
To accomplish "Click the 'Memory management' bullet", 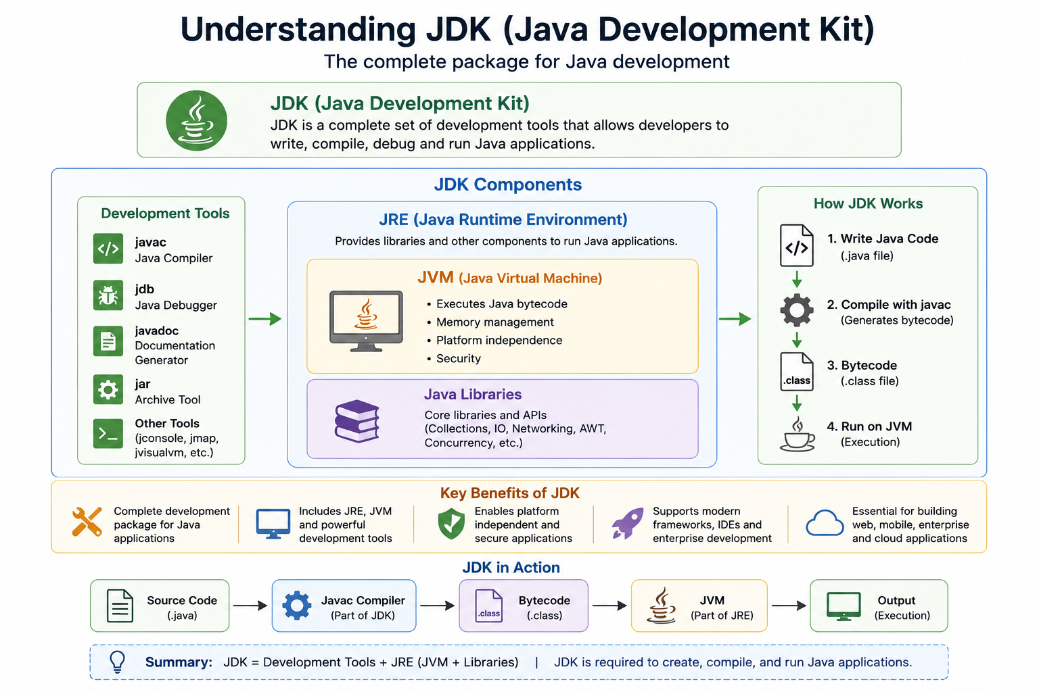I will point(494,322).
